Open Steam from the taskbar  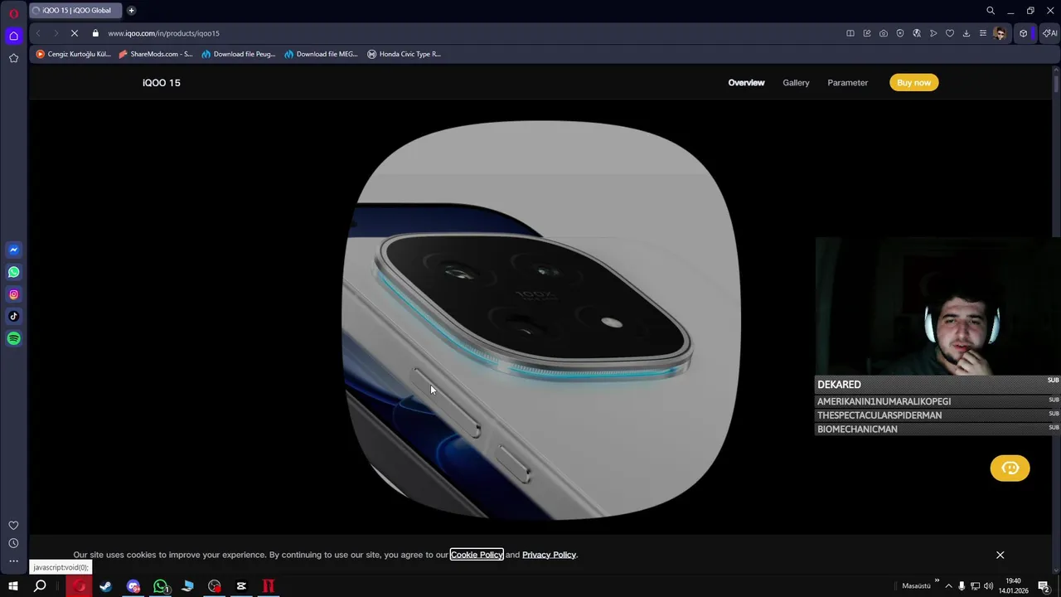tap(106, 586)
